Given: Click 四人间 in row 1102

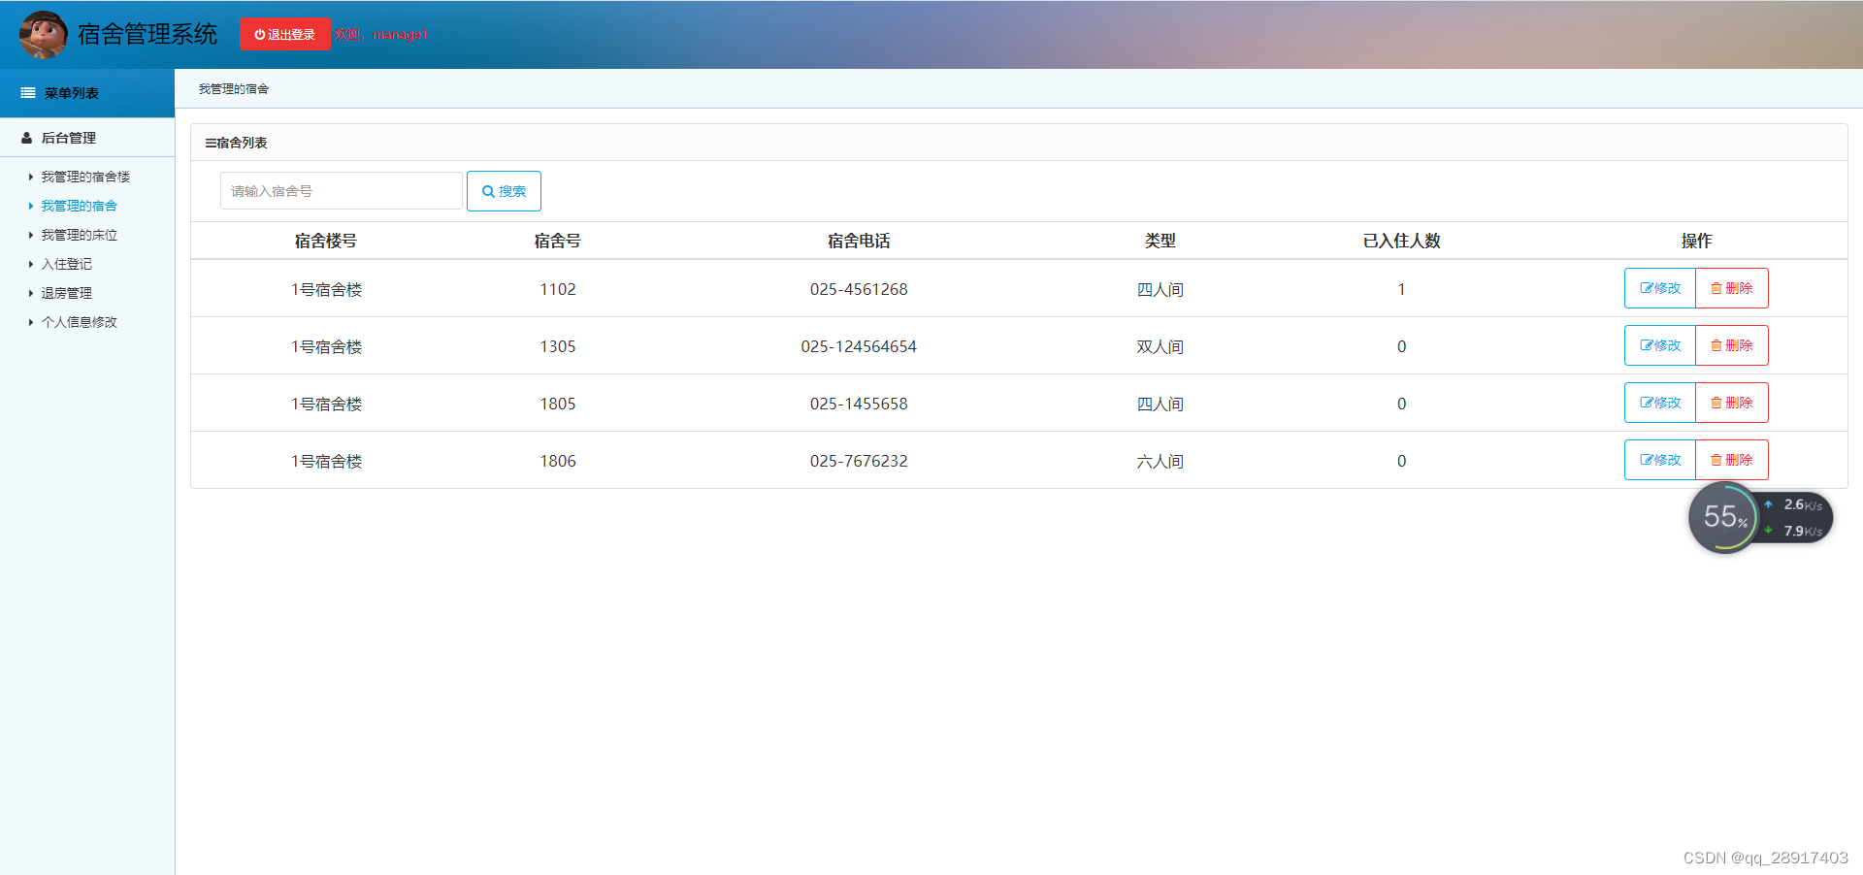Looking at the screenshot, I should click(1160, 289).
